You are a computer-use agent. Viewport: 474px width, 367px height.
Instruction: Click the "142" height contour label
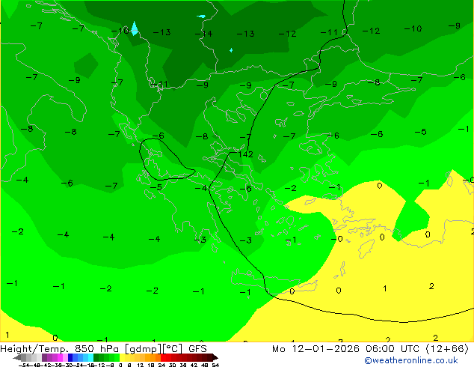(x=245, y=154)
